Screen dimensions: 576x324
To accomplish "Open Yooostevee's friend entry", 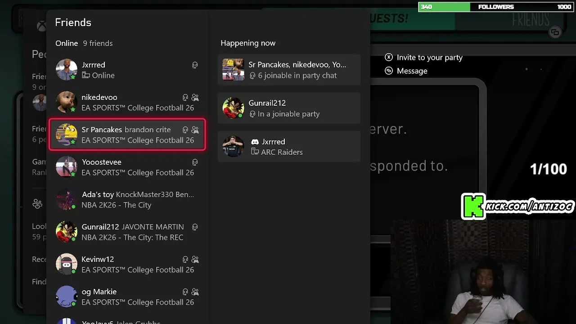I will pyautogui.click(x=127, y=167).
